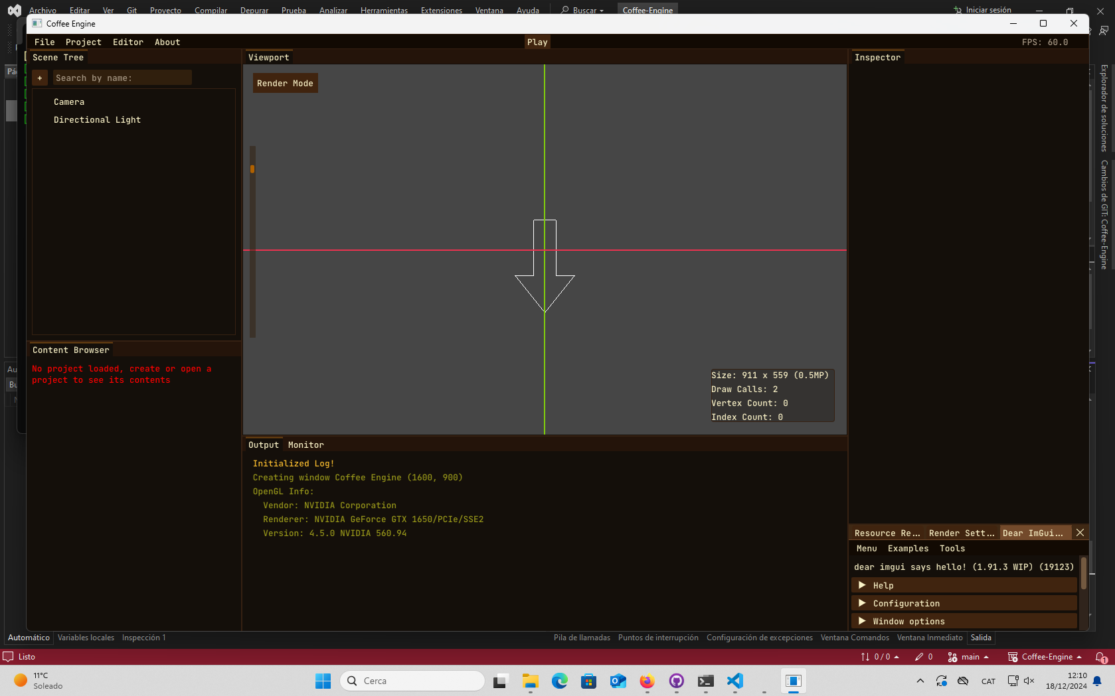Expand the Configuration section
This screenshot has width=1115, height=696.
click(964, 603)
